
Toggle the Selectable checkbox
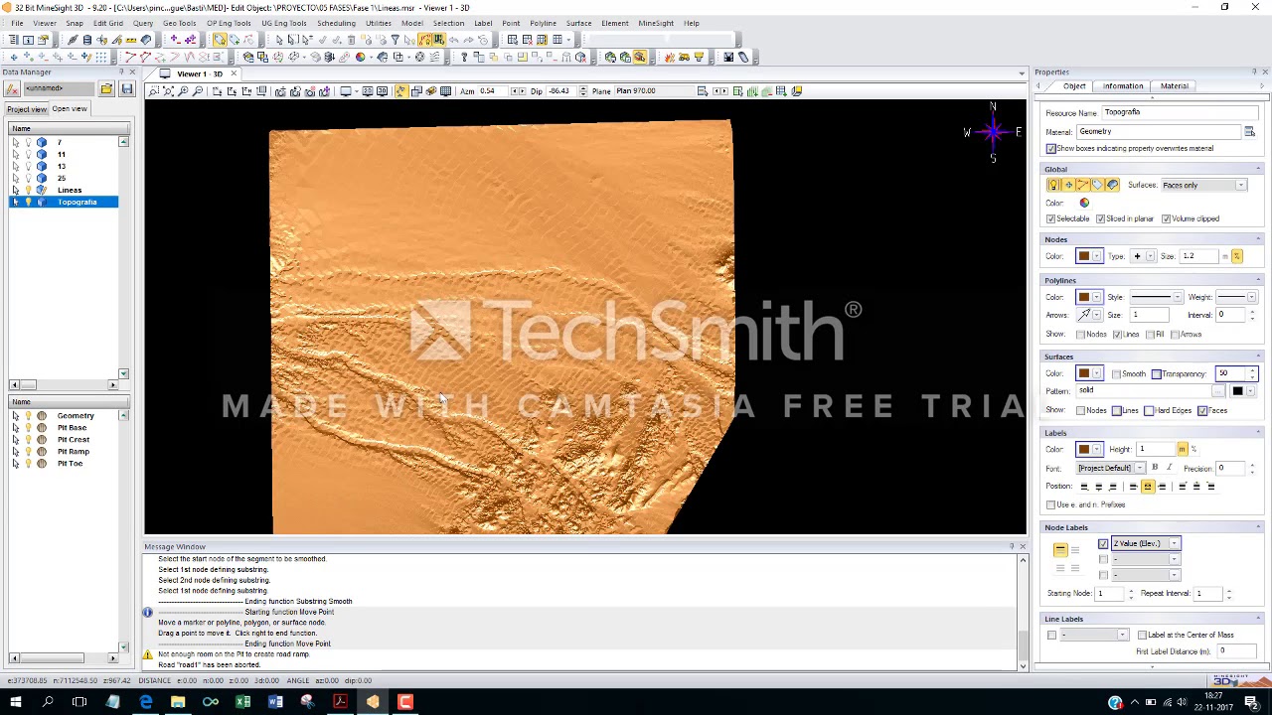(x=1050, y=218)
